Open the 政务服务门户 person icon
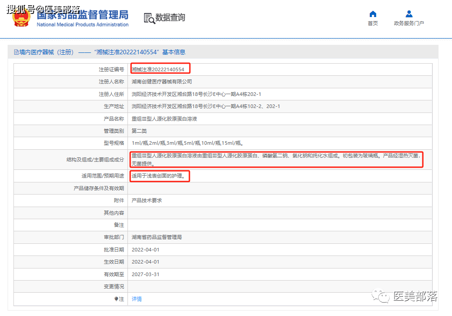The width and height of the screenshot is (452, 316). coord(408,14)
